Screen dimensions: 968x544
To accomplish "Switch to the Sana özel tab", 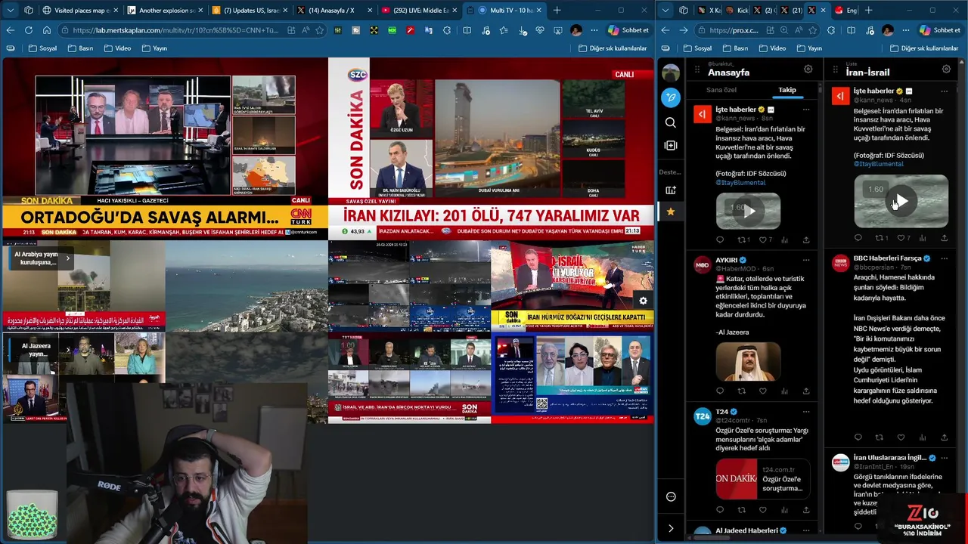I will (x=721, y=90).
